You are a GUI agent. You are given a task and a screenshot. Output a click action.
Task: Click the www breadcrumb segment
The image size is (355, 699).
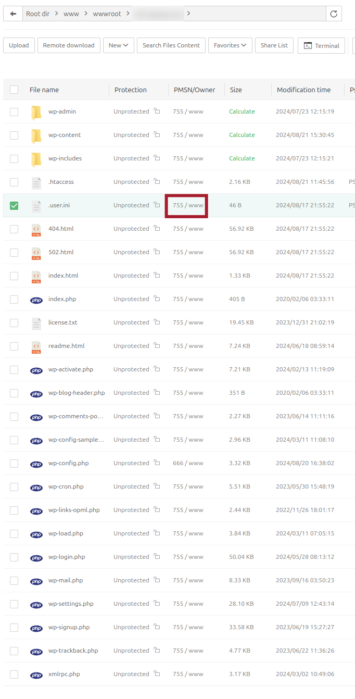pyautogui.click(x=71, y=14)
